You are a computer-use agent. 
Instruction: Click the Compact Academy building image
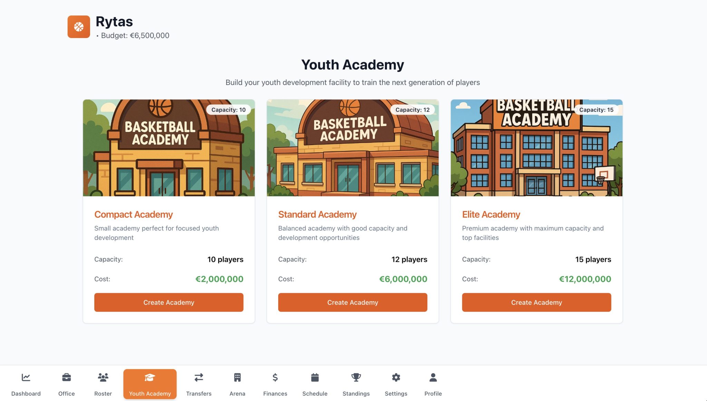[168, 152]
